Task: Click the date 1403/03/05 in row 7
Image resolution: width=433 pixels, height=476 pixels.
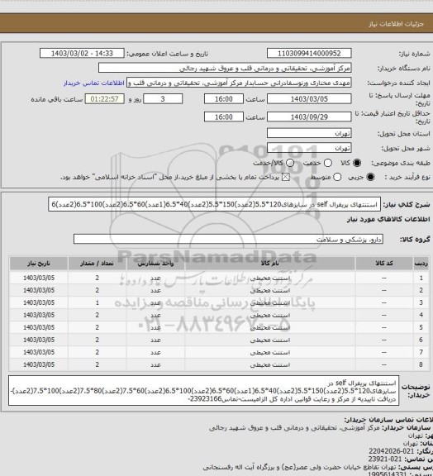Action: coord(39,352)
